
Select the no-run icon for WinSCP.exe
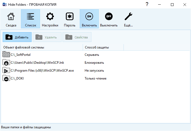6,70
